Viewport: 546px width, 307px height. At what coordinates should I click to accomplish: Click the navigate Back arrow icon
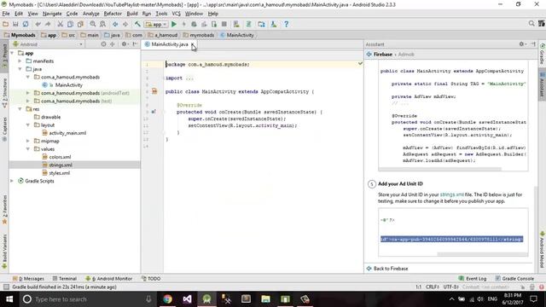(115, 24)
